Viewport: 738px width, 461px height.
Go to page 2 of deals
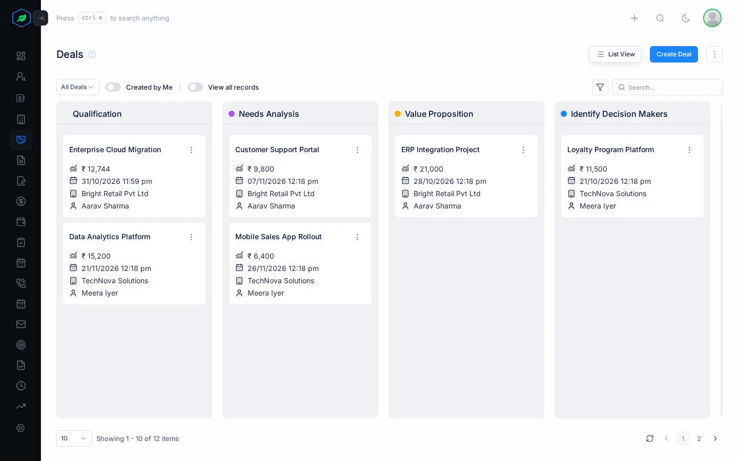(x=699, y=438)
